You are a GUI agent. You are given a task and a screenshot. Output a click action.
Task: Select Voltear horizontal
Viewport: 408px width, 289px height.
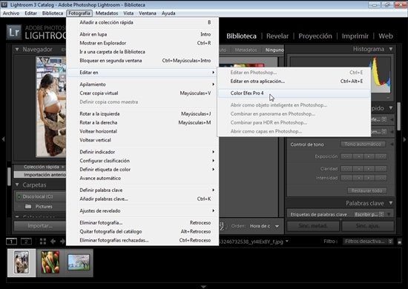(x=142, y=131)
